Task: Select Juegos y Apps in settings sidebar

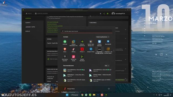Action: coord(30,27)
